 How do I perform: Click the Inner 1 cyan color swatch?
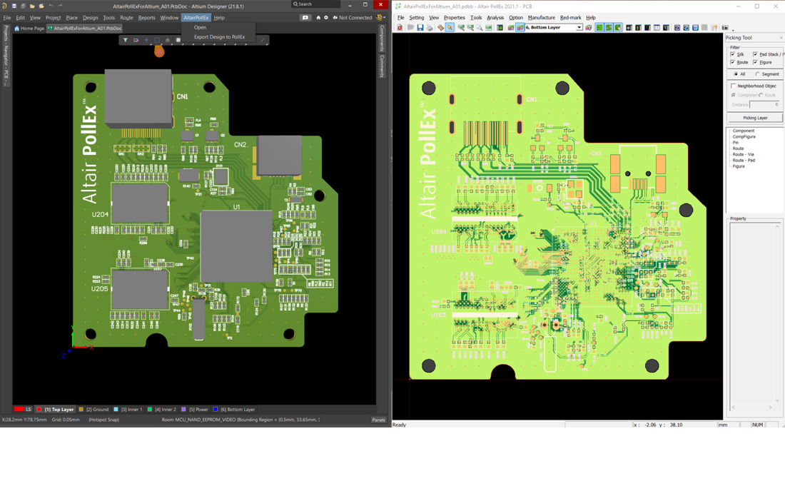(x=116, y=410)
